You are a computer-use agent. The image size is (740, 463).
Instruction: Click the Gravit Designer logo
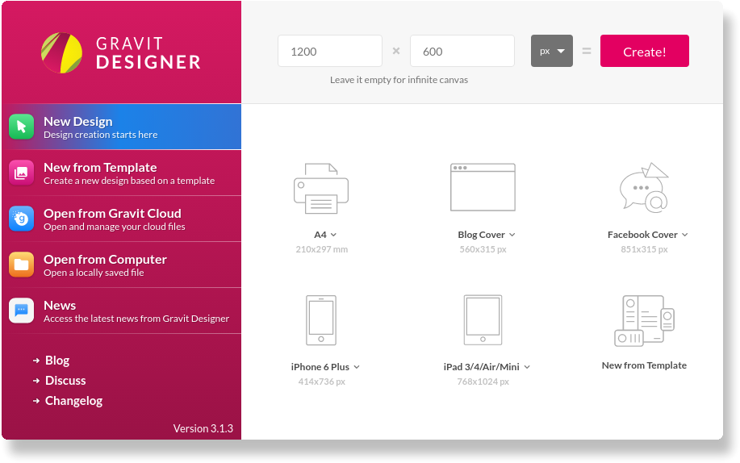pyautogui.click(x=121, y=53)
